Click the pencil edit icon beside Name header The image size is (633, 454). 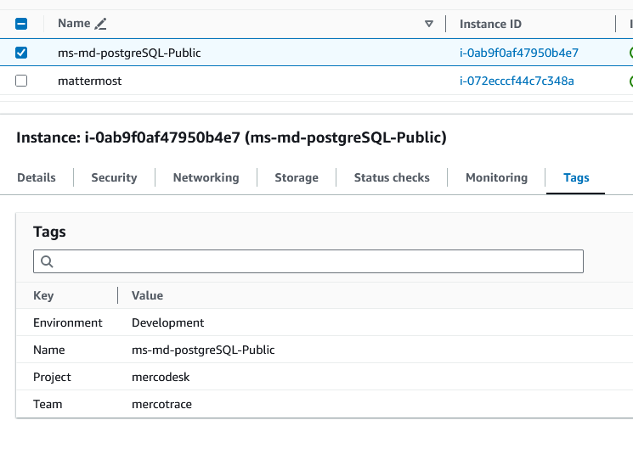tap(100, 25)
